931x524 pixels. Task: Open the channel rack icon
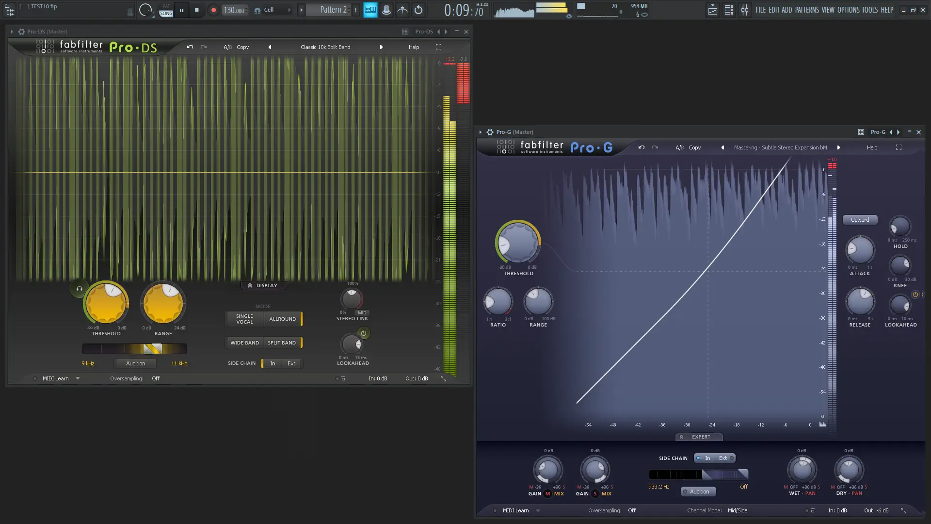(x=728, y=10)
